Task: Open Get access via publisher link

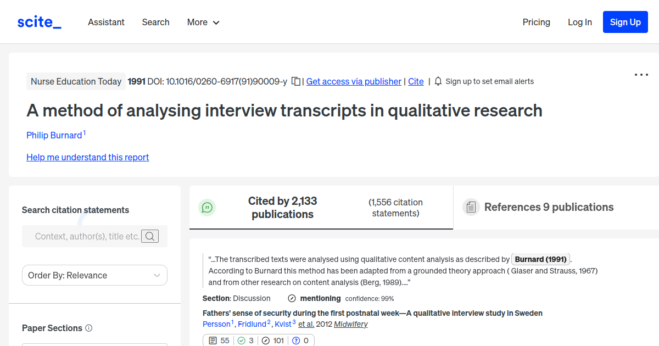Action: [x=353, y=81]
